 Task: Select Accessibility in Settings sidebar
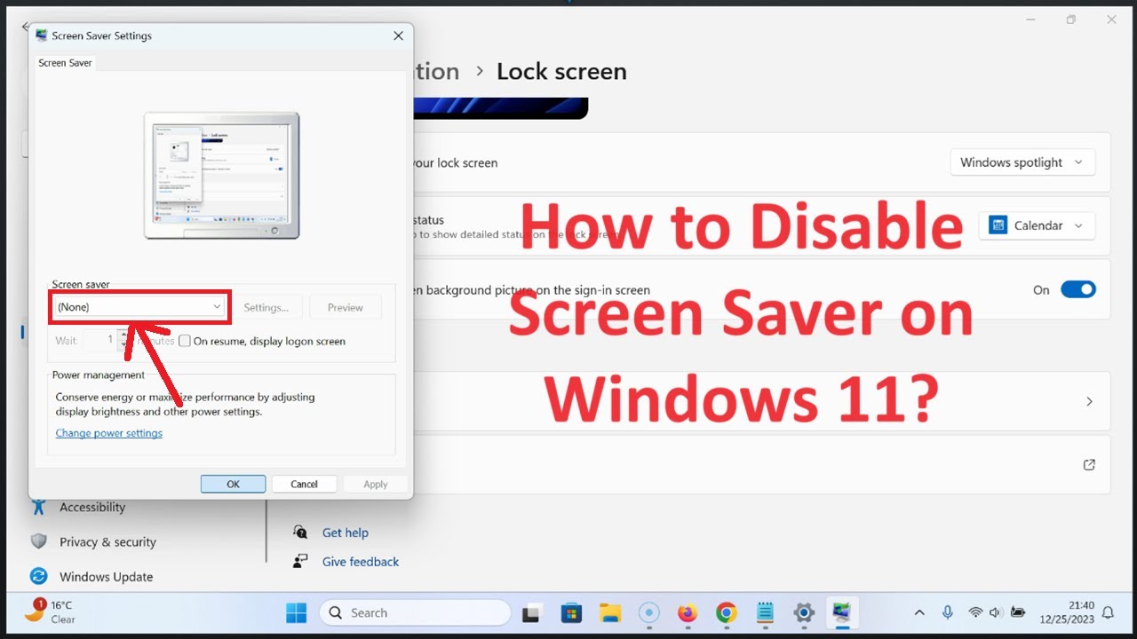coord(92,508)
